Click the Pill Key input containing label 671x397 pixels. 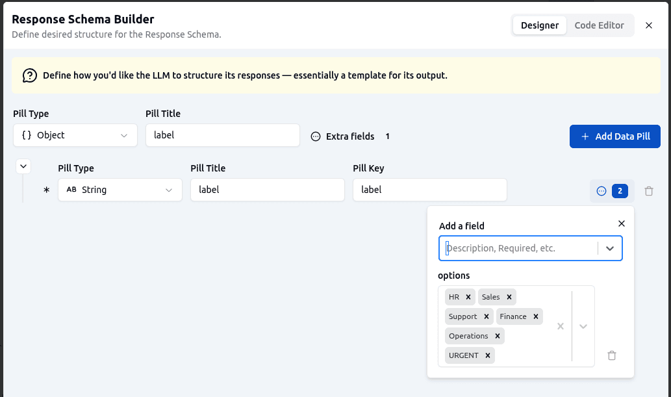click(429, 190)
